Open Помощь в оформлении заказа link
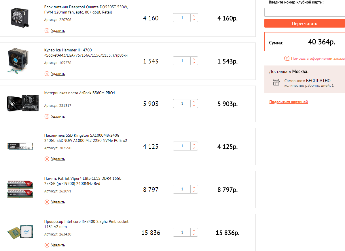Screen dimensions: 345x251 318,59
